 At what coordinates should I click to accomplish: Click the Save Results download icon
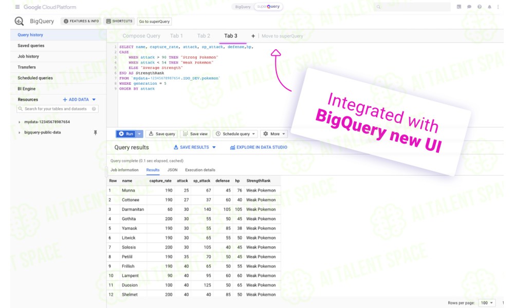click(x=176, y=147)
